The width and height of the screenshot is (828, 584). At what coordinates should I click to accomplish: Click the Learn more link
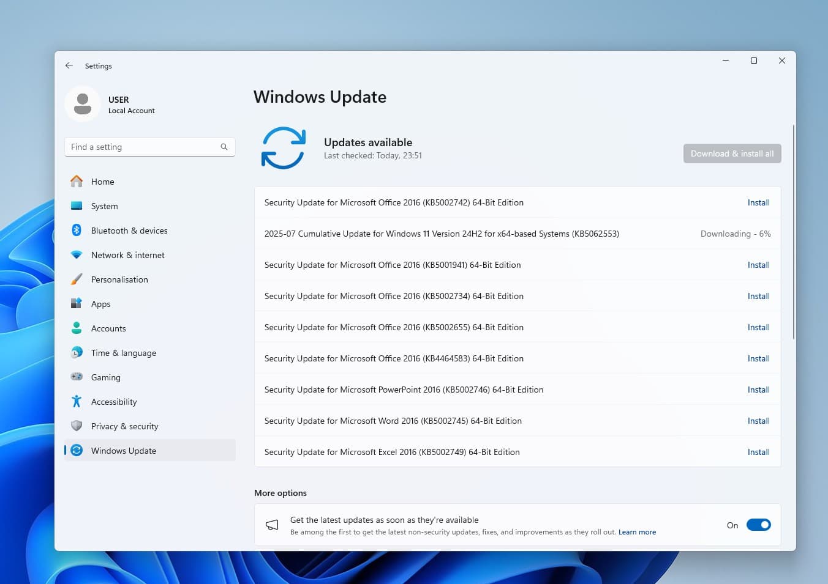pos(637,532)
